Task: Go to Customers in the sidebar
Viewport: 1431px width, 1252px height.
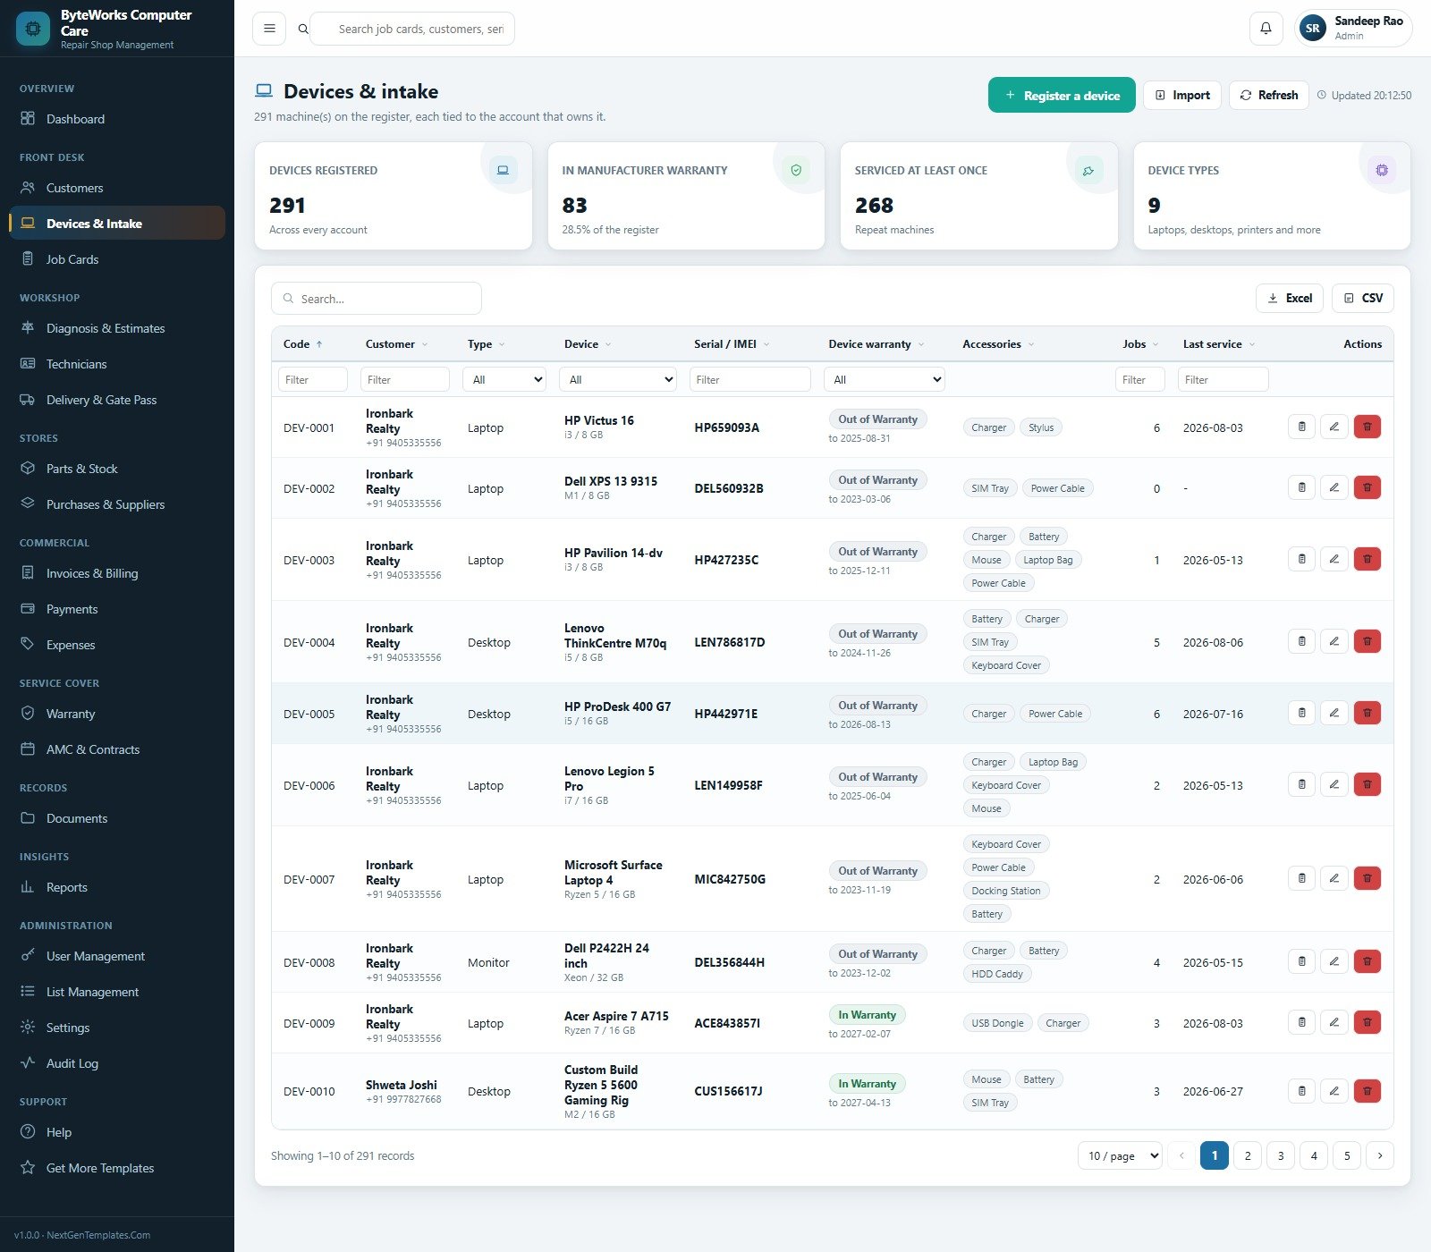Action: click(x=117, y=188)
